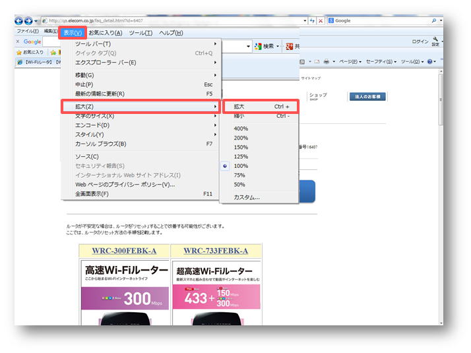The height and width of the screenshot is (353, 471).
Task: Click 拡大 Ctrl + in the zoom submenu
Action: click(x=261, y=107)
